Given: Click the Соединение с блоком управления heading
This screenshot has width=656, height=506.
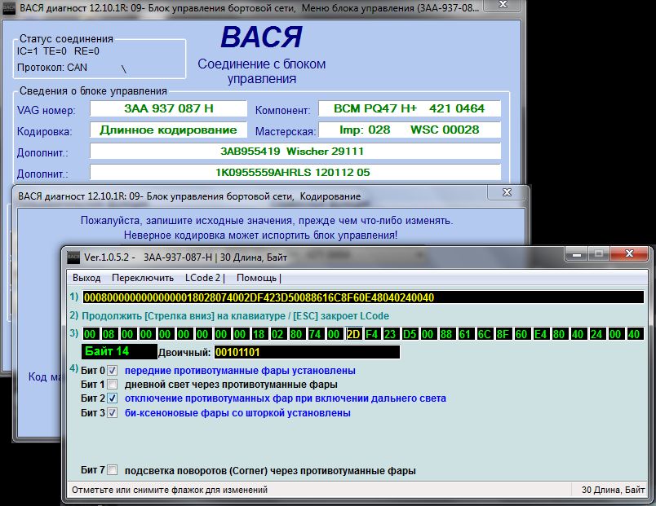Looking at the screenshot, I should point(262,72).
